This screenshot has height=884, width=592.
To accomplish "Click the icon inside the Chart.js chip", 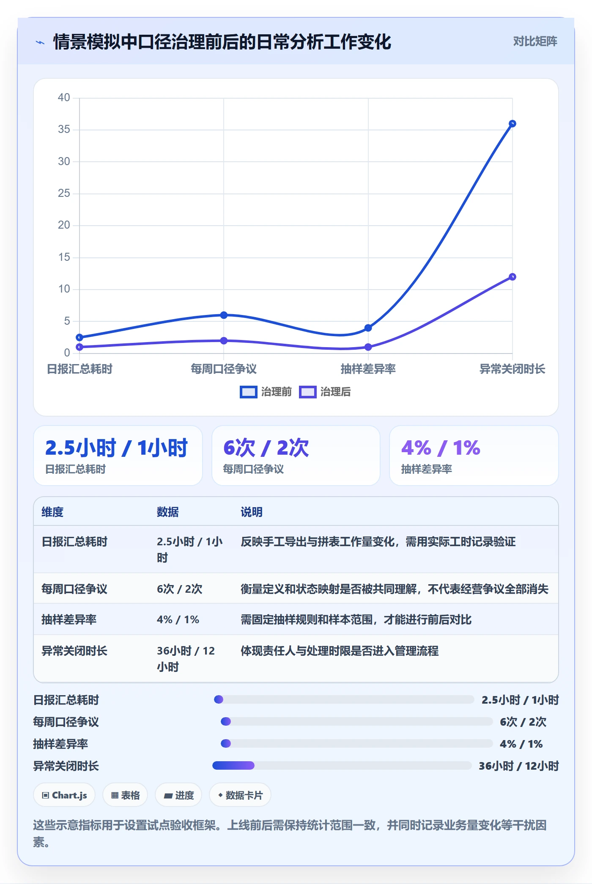I will tap(46, 795).
